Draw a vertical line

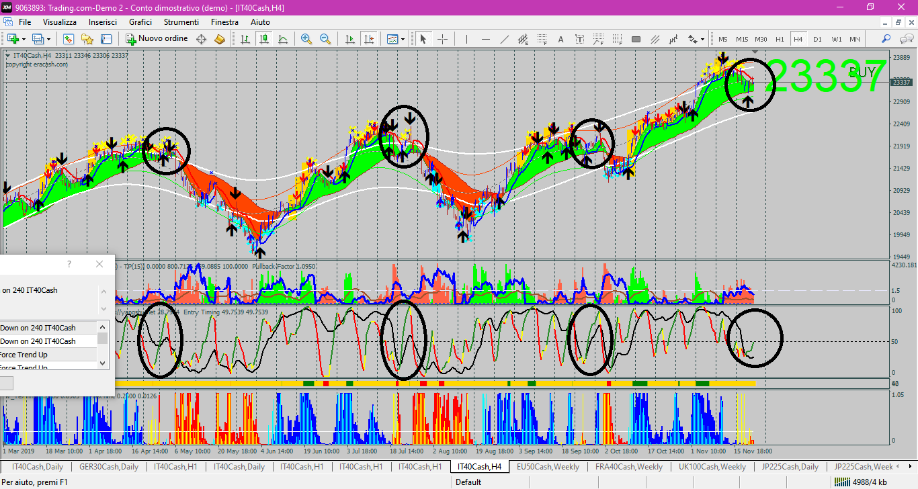pyautogui.click(x=466, y=39)
